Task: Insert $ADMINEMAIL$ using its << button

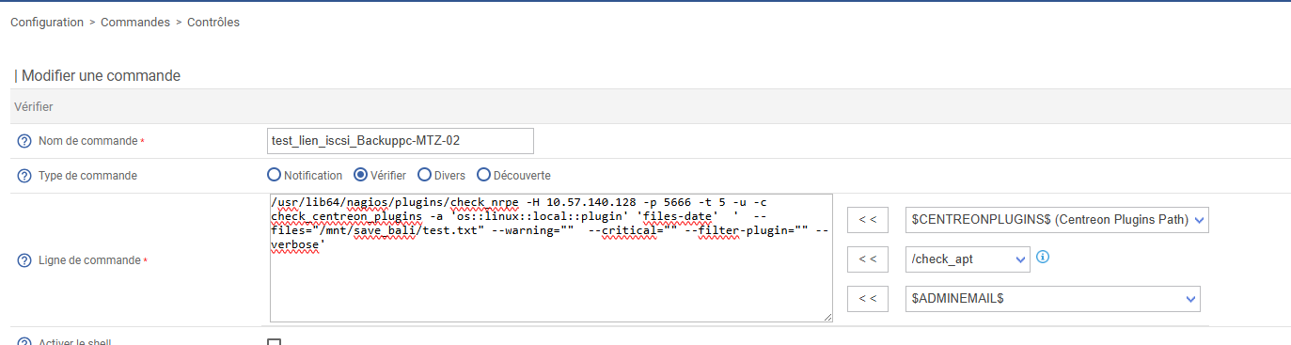Action: point(868,299)
